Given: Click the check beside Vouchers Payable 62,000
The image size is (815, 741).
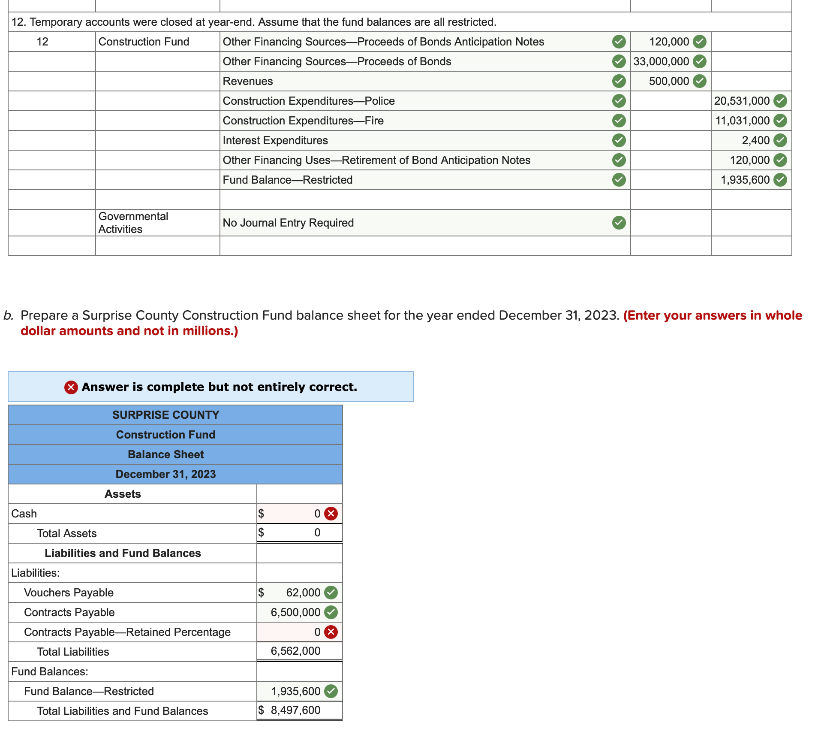Looking at the screenshot, I should pyautogui.click(x=330, y=592).
